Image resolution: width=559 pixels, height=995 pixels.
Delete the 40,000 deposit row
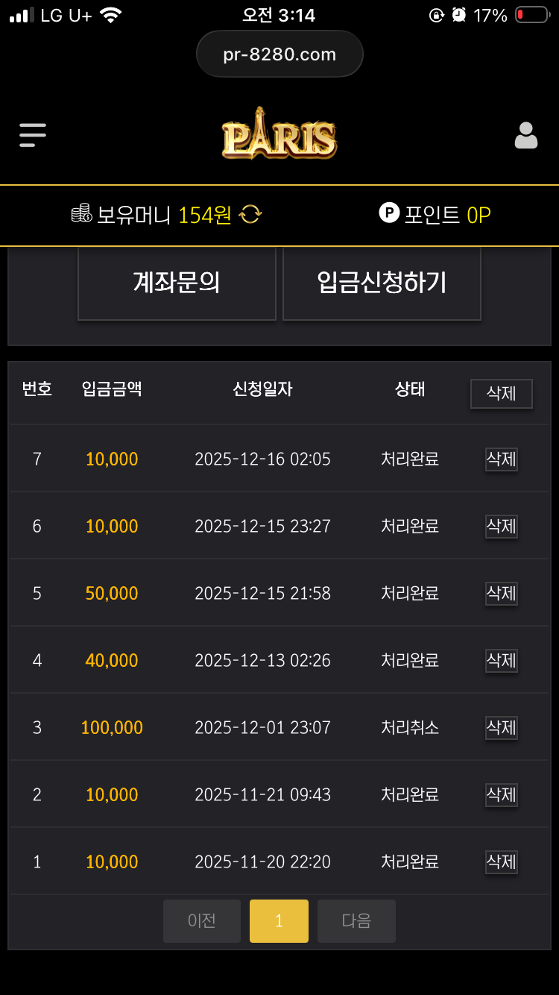click(x=501, y=661)
